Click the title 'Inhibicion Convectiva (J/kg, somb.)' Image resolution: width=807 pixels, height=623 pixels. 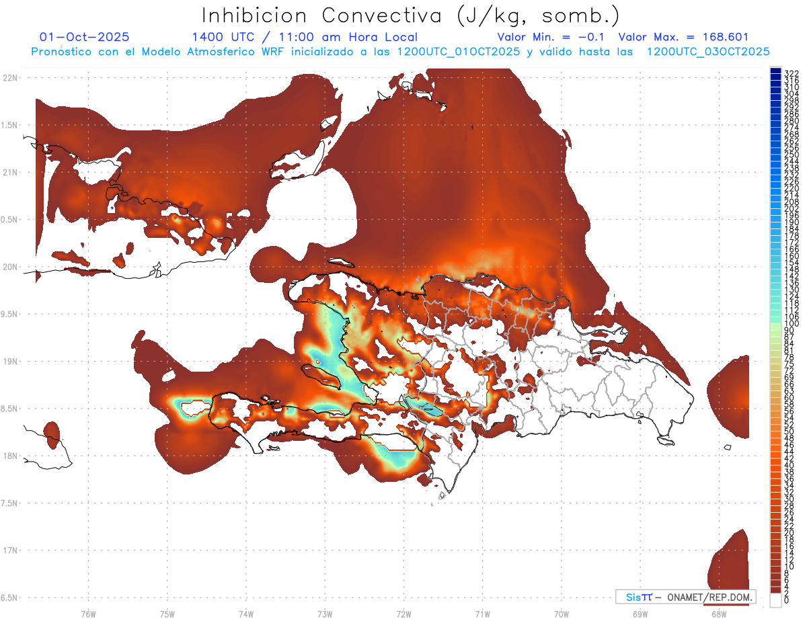coord(411,15)
